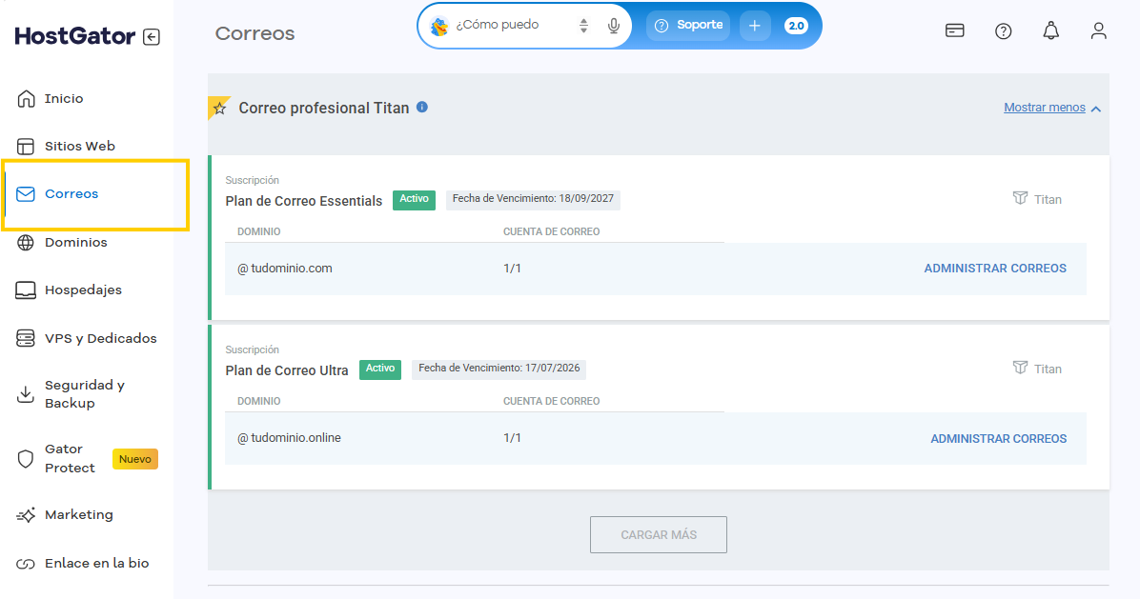Viewport: 1140px width, 599px height.
Task: Click 1/1 account count for tudominio.com
Action: [x=512, y=269]
